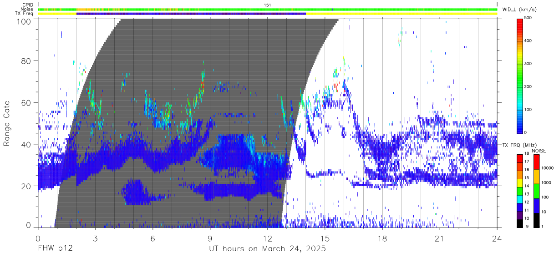Click the 6 tick on UT hours axis

pos(152,238)
